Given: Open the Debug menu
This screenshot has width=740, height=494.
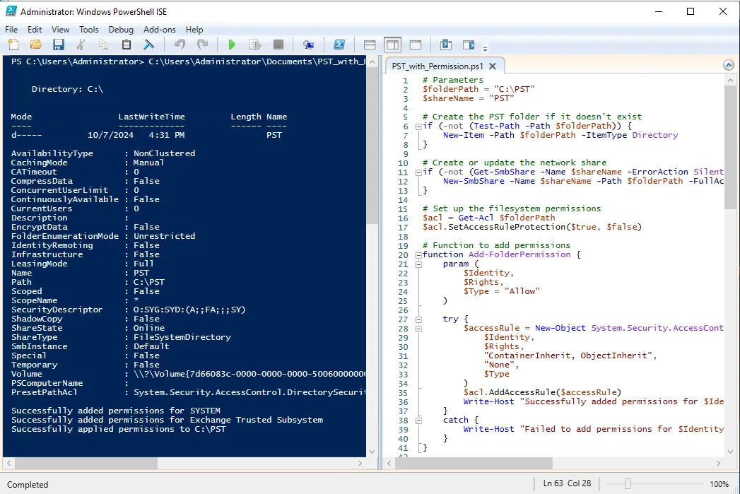Looking at the screenshot, I should [121, 29].
